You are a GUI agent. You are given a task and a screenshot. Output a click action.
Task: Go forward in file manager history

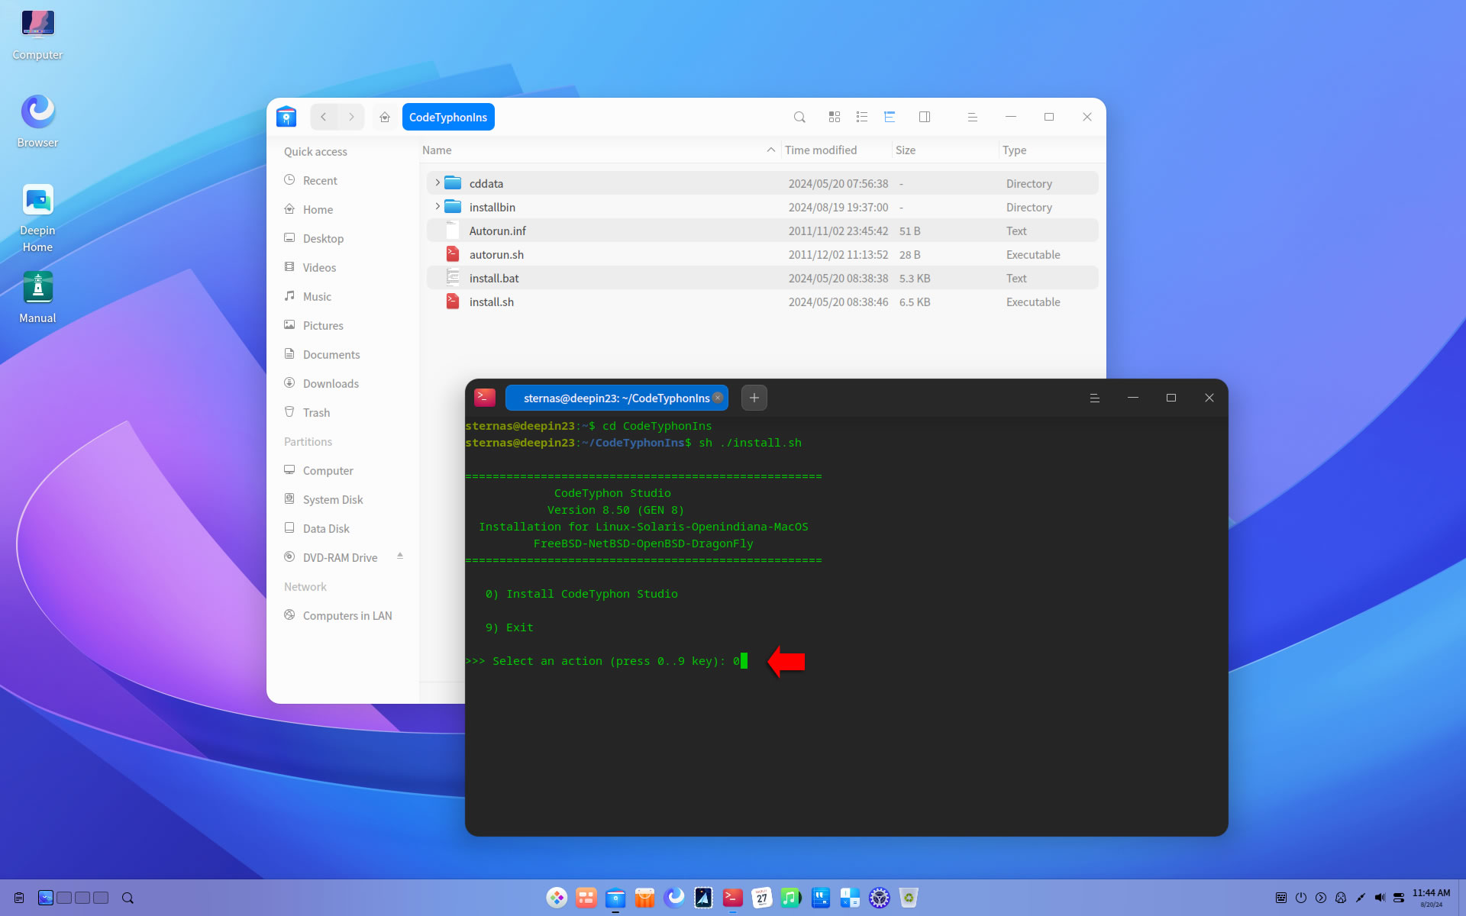coord(351,117)
